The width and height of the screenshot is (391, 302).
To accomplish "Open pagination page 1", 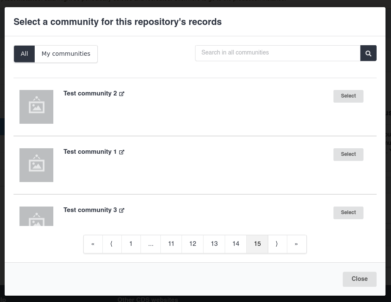I will (x=131, y=244).
